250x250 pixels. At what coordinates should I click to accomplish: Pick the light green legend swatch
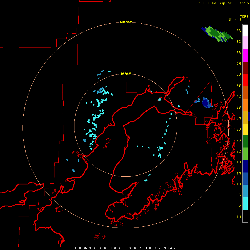(x=245, y=154)
